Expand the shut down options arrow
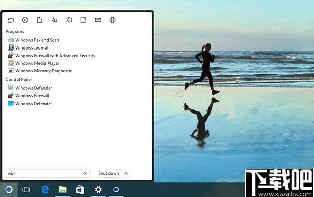The width and height of the screenshot is (314, 197). [x=126, y=173]
